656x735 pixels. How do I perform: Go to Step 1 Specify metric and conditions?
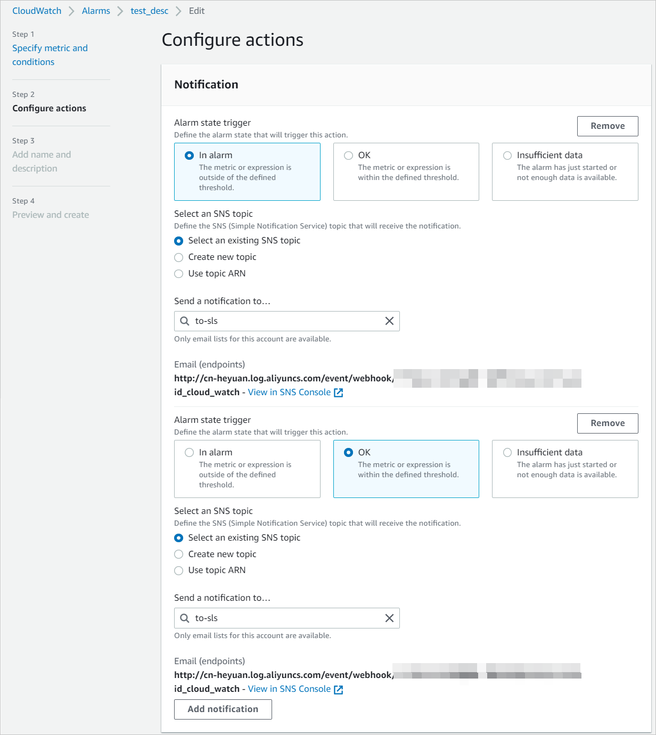(50, 55)
